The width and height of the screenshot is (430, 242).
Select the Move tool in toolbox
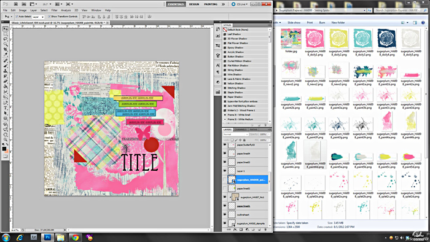pyautogui.click(x=6, y=28)
